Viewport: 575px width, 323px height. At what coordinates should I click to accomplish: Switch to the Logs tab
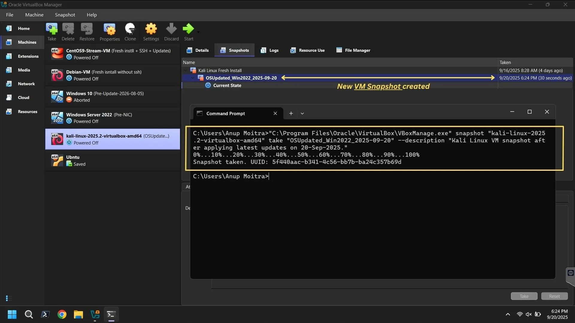click(x=270, y=50)
